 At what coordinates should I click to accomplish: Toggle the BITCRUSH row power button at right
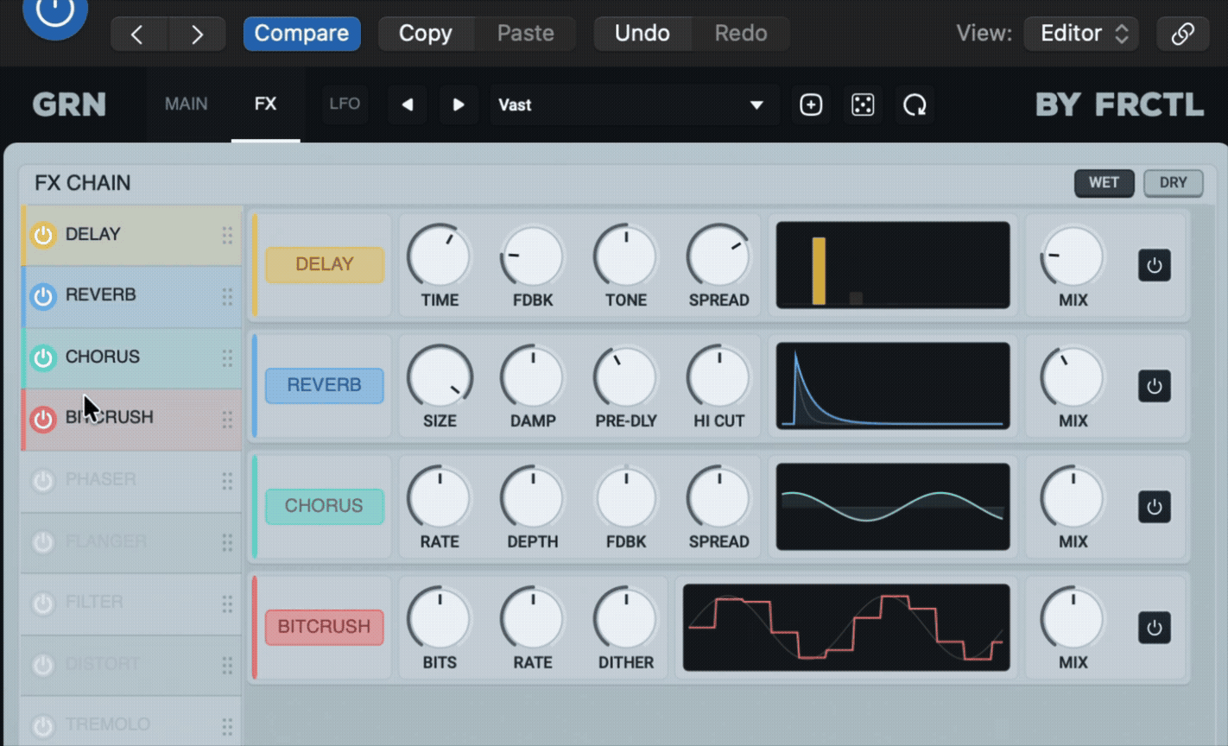coord(1155,628)
